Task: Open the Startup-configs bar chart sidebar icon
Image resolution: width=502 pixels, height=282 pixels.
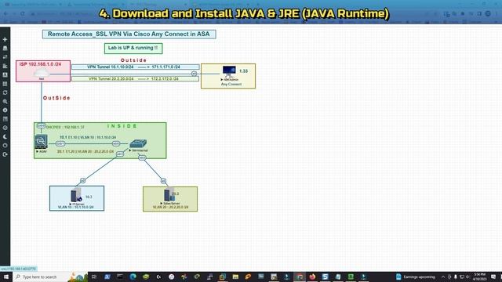Action: click(x=5, y=66)
